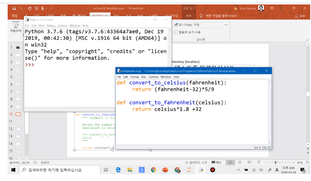Image resolution: width=311 pixels, height=181 pixels.
Task: Click the lightbulb 'Tell me' icon
Action: pyautogui.click(x=201, y=16)
